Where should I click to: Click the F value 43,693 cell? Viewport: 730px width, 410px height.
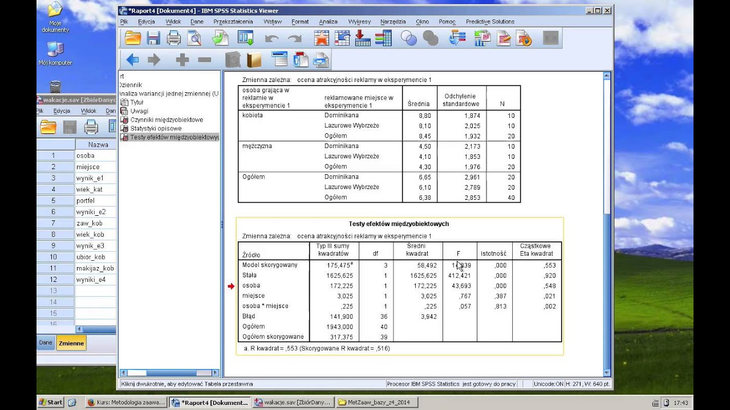pyautogui.click(x=460, y=286)
